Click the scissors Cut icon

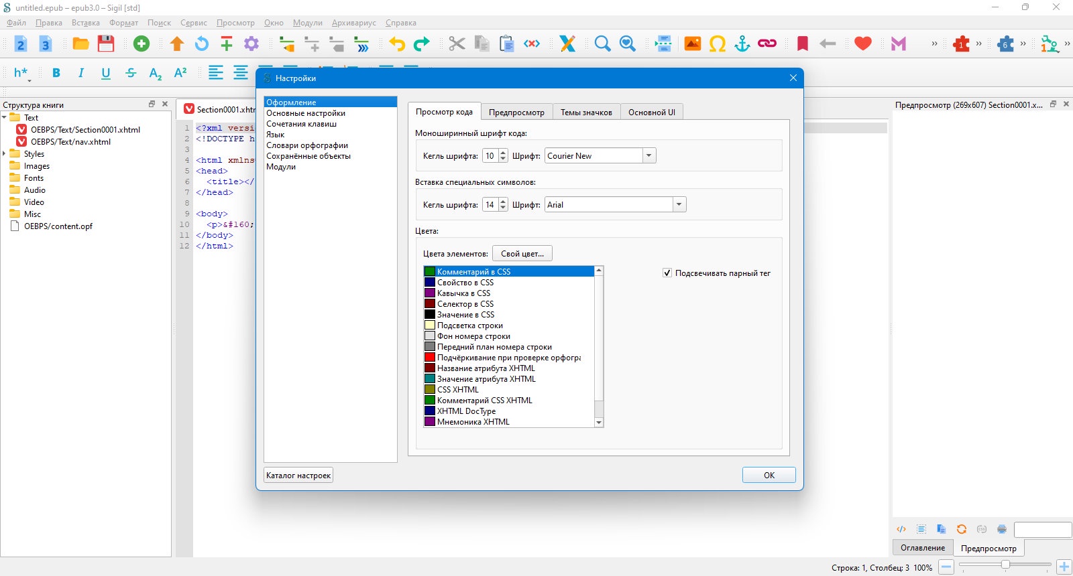(x=457, y=44)
